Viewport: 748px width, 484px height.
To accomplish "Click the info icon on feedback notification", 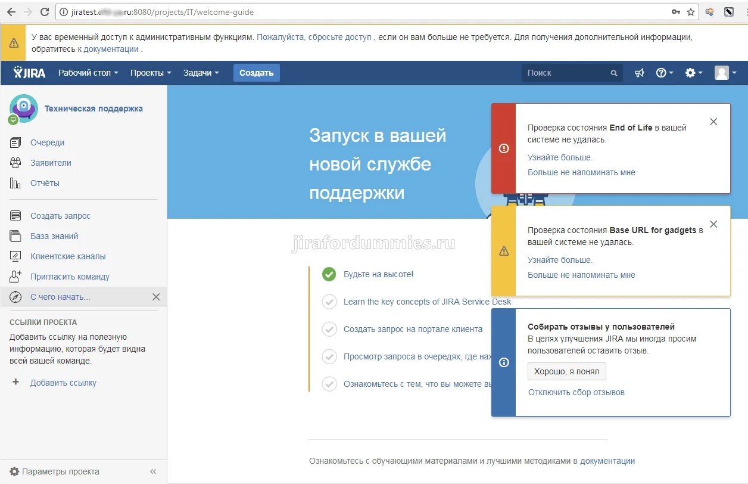I will pos(504,362).
